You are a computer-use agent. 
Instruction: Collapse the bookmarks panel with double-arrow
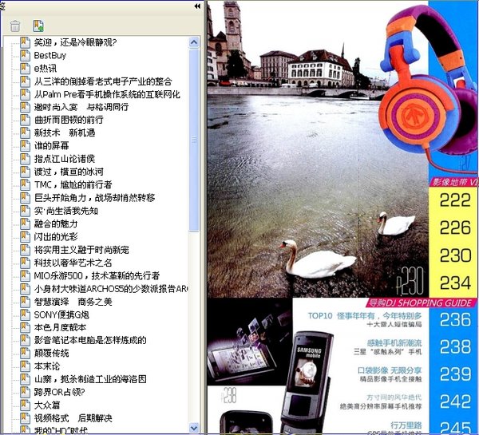pos(197,6)
